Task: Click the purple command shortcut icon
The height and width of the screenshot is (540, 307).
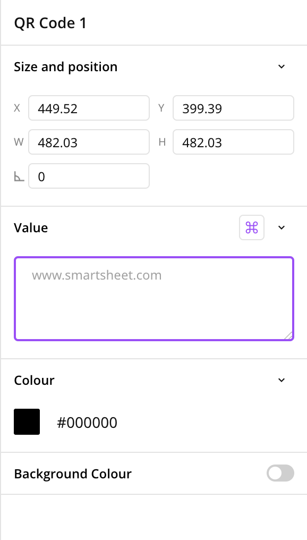Action: coord(252,227)
